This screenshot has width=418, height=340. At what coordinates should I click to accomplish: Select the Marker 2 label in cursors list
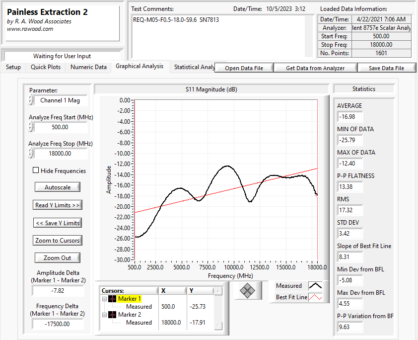130,315
